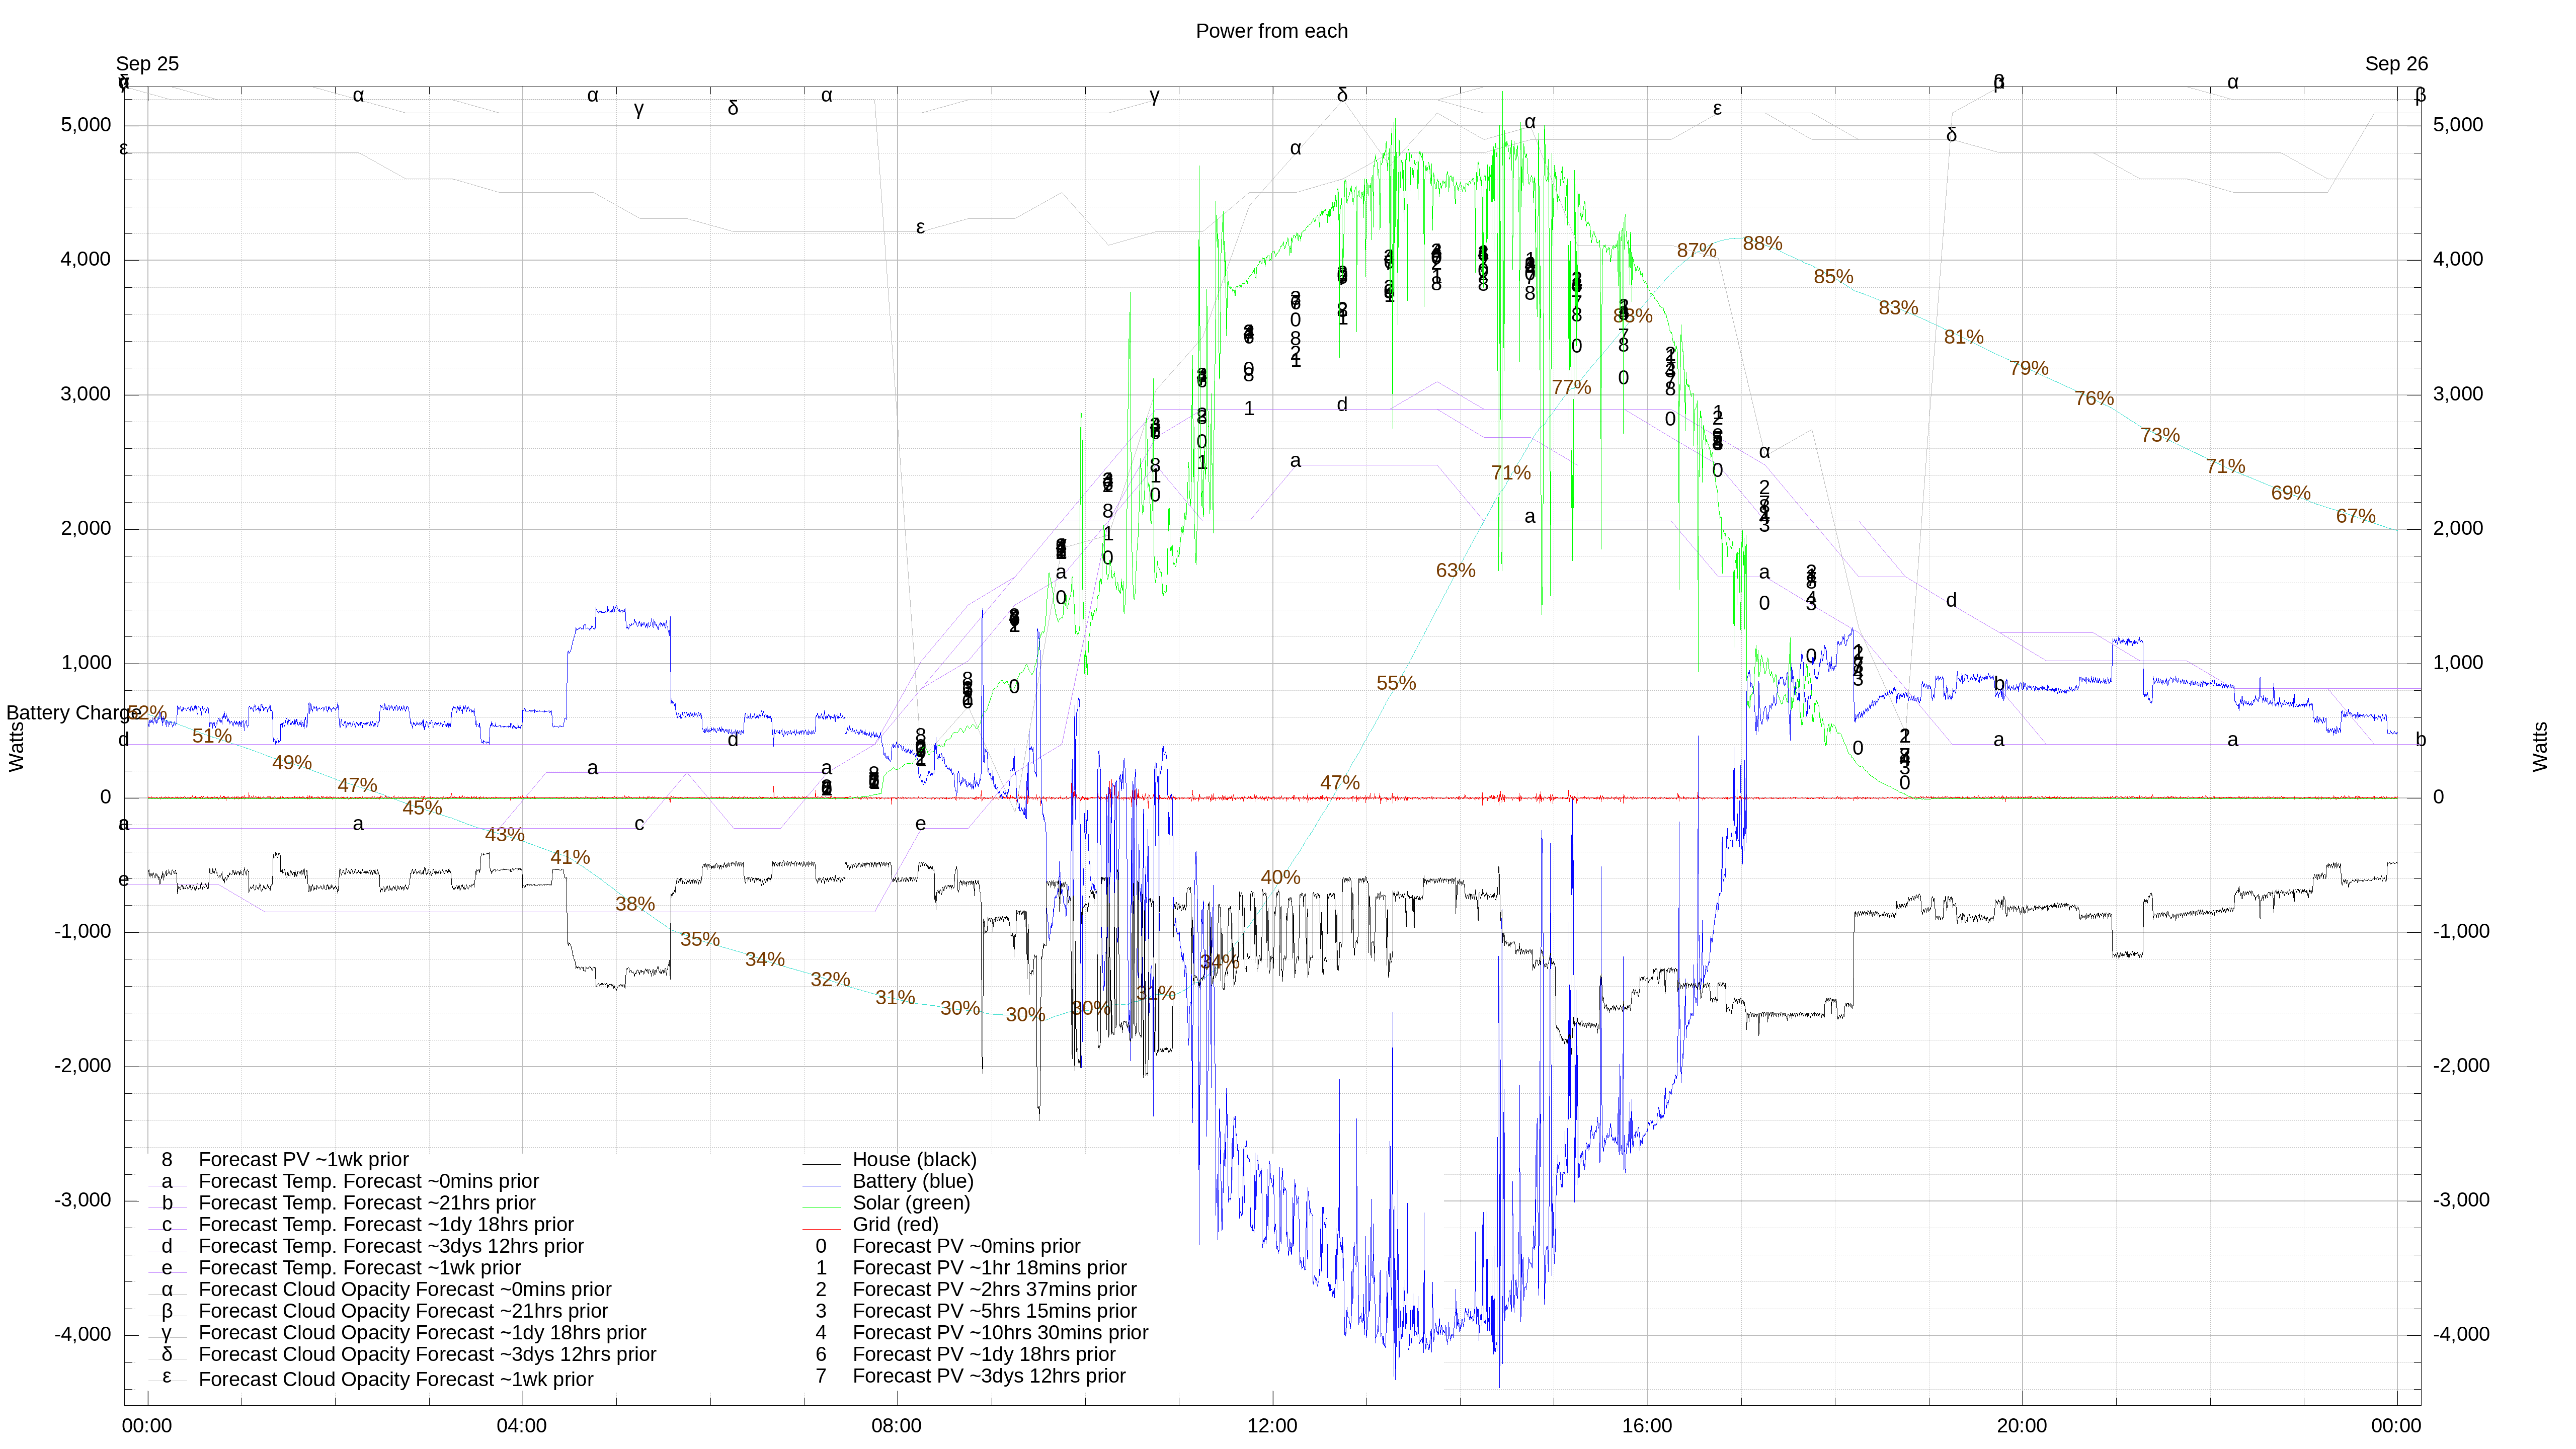
Task: Click the green line sample beside Solar legend
Action: point(821,1207)
